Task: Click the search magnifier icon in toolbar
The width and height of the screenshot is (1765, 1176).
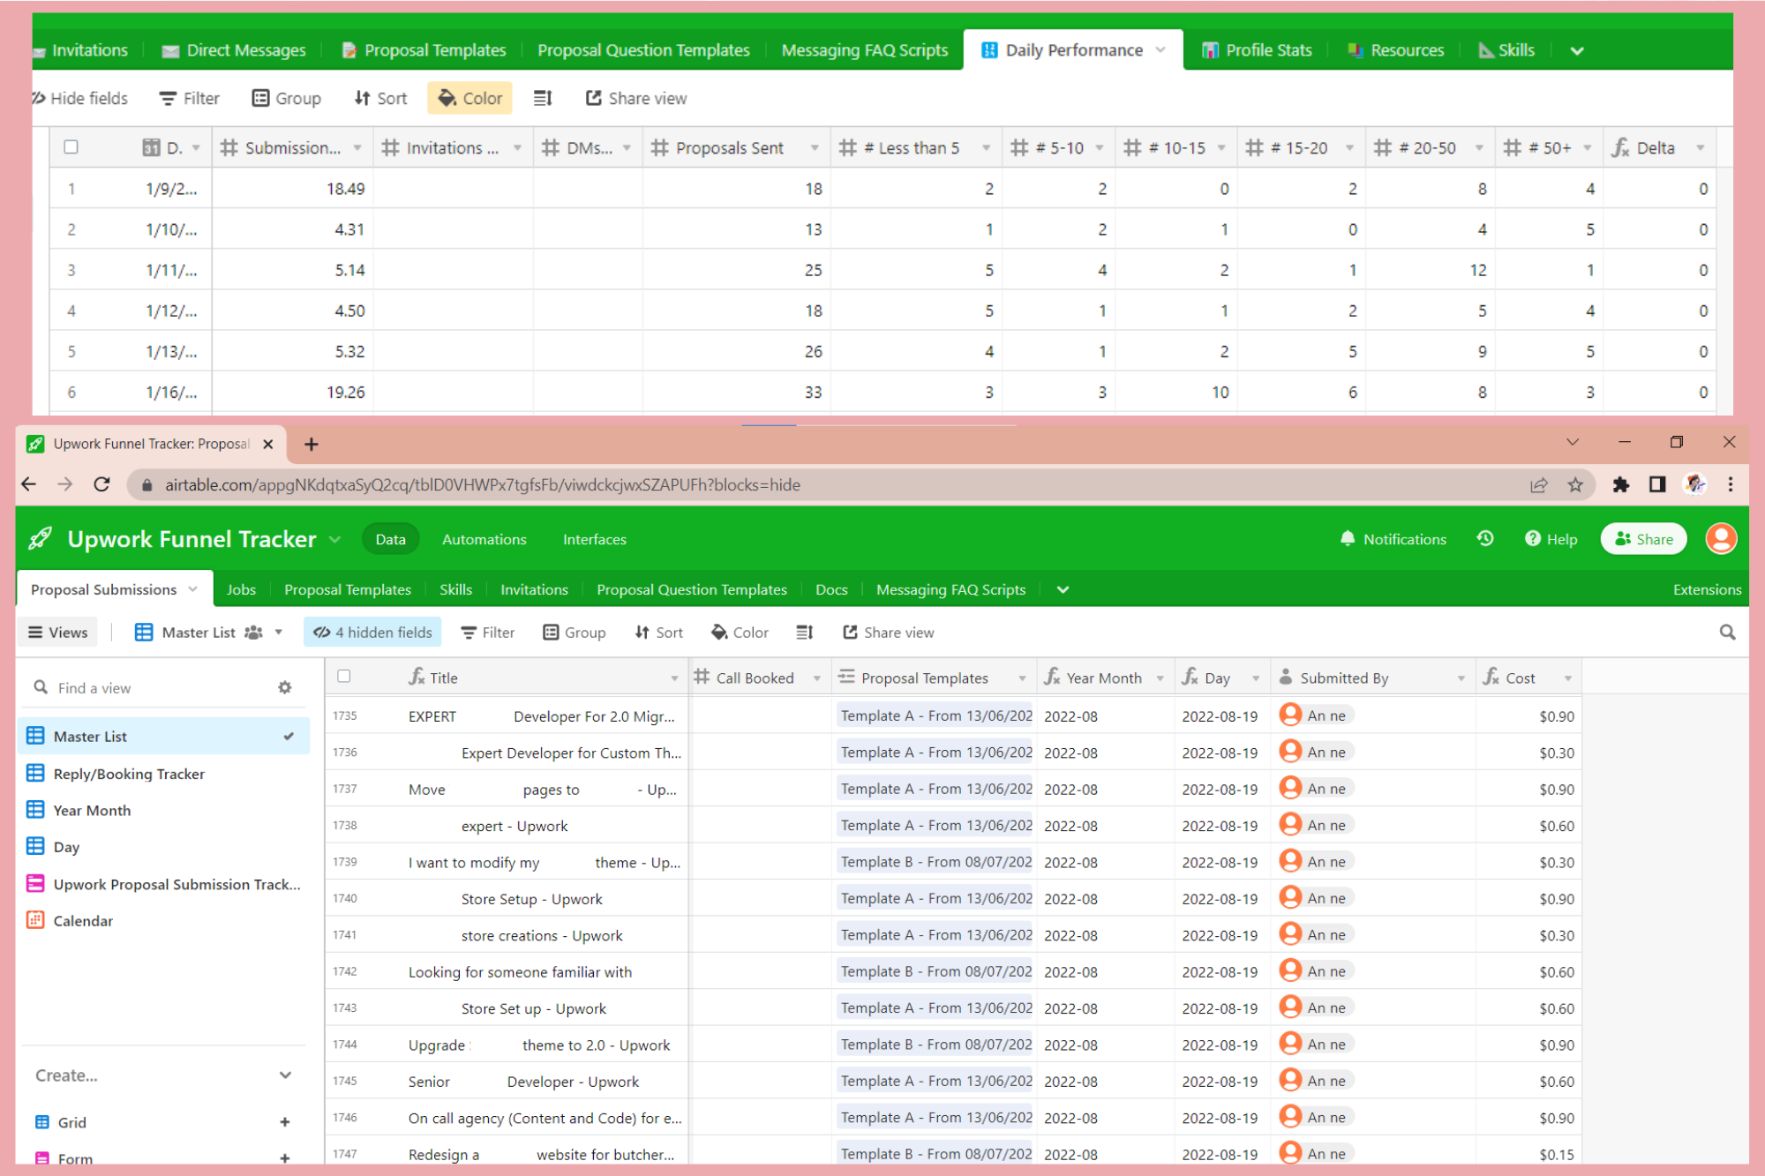Action: (x=1726, y=632)
